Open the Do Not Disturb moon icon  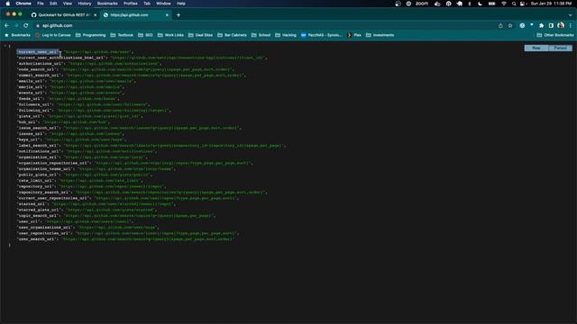click(480, 4)
